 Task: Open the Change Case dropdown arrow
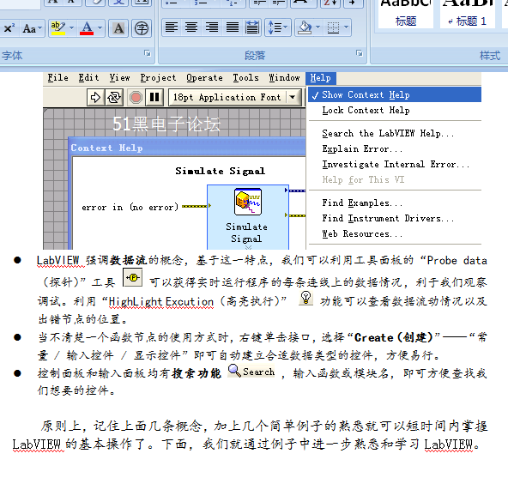40,28
